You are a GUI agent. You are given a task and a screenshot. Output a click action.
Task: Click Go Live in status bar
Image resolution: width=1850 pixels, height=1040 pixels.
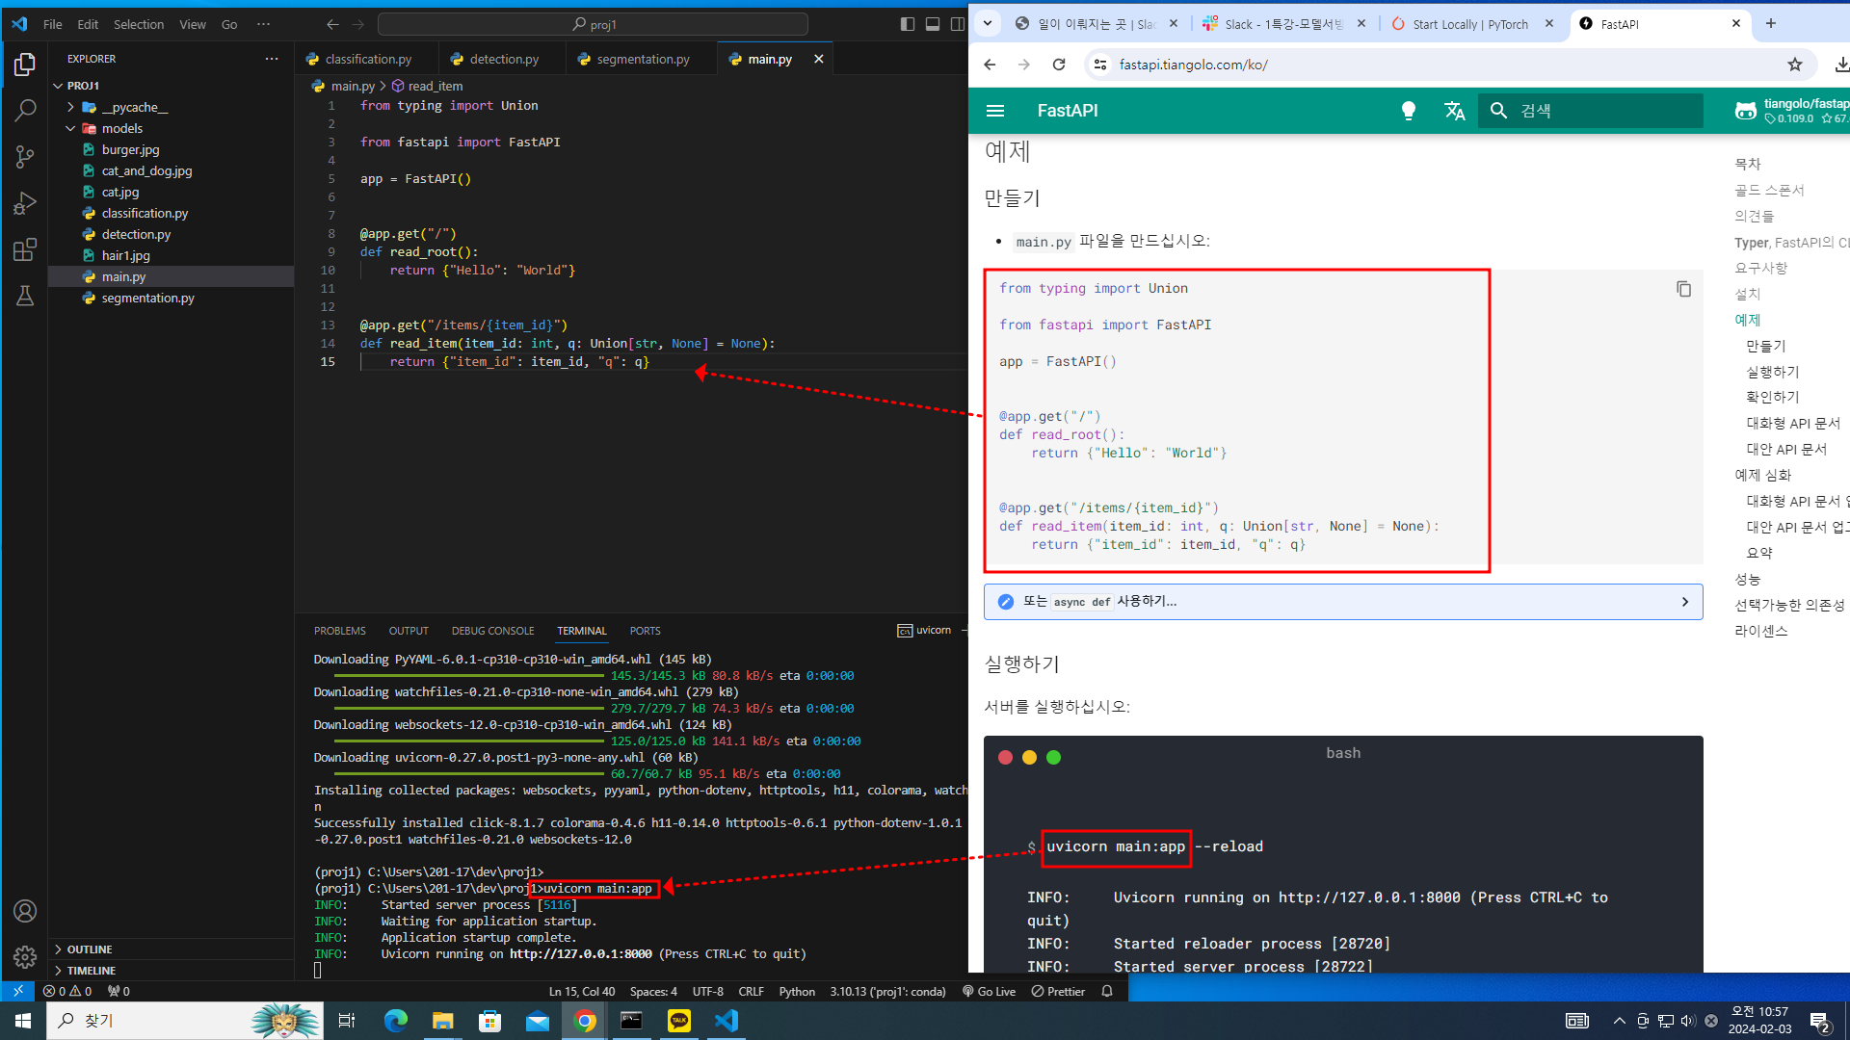point(989,991)
